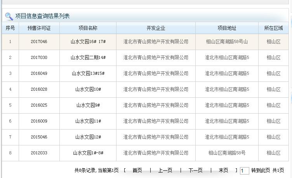Image resolution: width=292 pixels, height=178 pixels.
Task: Jump to last page via 末页
Action: [223, 170]
